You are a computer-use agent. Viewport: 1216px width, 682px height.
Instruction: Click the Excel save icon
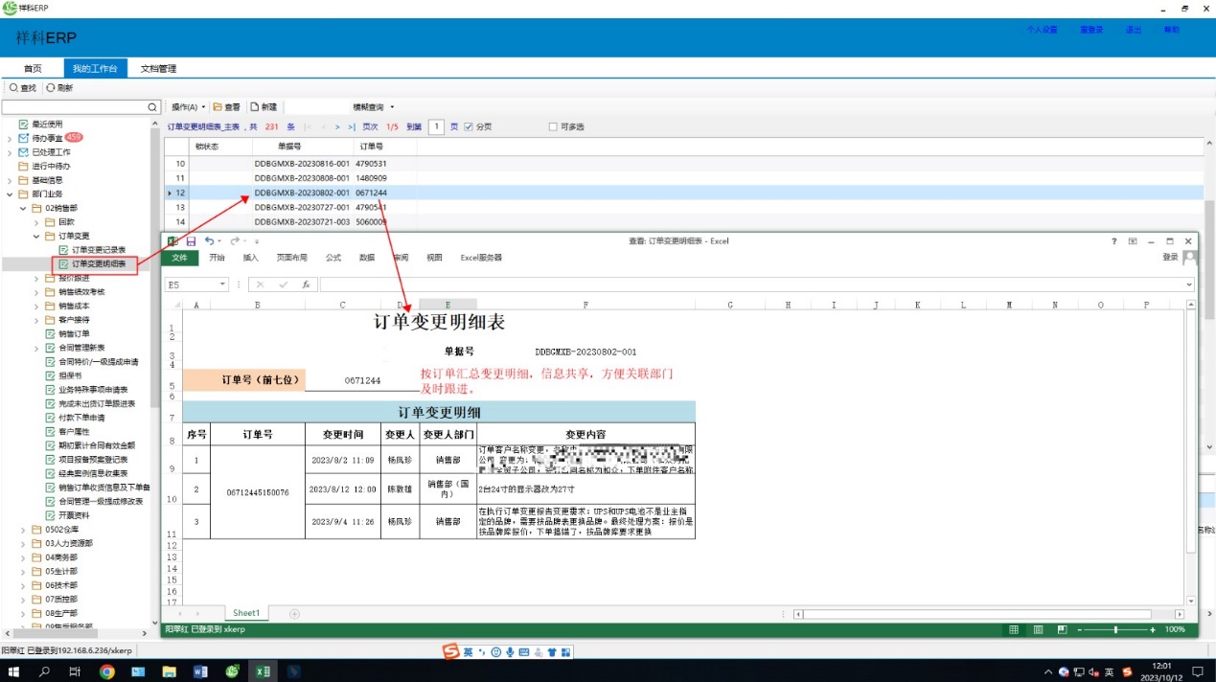[x=192, y=241]
